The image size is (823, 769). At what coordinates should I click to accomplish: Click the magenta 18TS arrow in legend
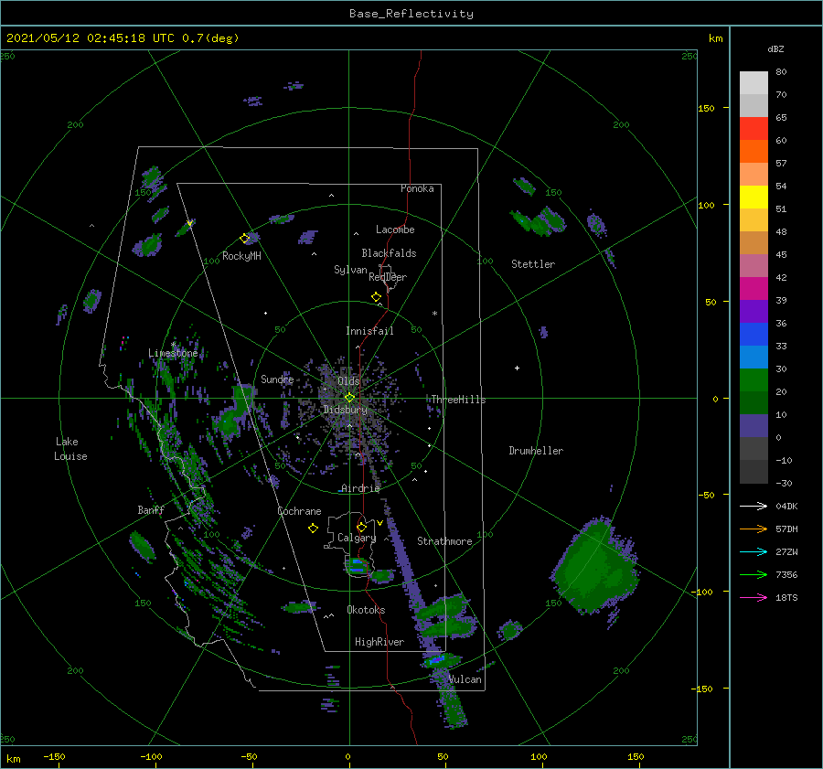pyautogui.click(x=754, y=597)
